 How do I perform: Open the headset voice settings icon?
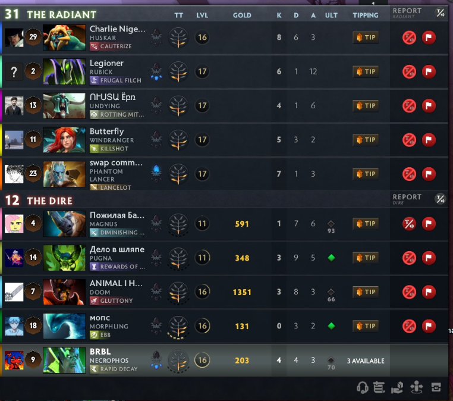tap(362, 387)
